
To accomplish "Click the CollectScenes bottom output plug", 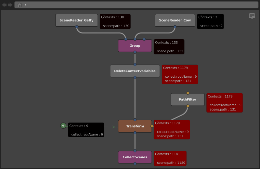I will click(135, 163).
